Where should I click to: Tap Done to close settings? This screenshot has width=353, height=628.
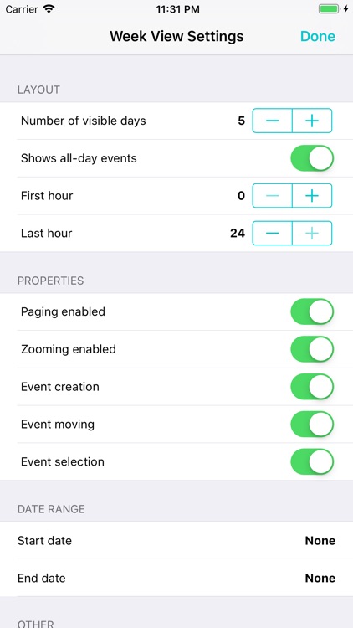318,36
